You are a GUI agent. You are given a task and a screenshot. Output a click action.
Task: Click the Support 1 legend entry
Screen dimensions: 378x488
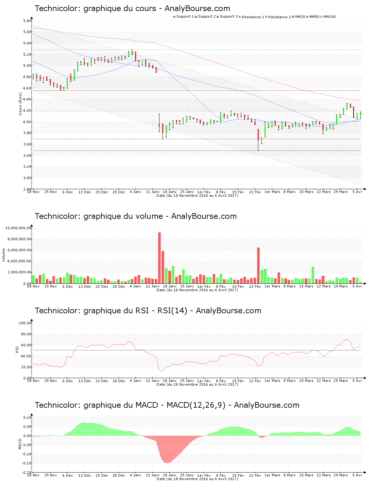click(x=184, y=17)
